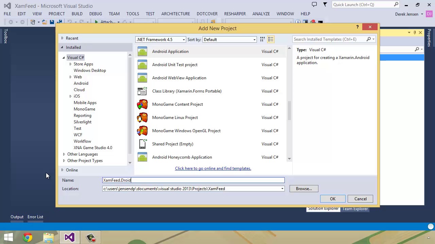This screenshot has width=435, height=244.
Task: Select the Shared Project (Empty) icon
Action: 142,144
